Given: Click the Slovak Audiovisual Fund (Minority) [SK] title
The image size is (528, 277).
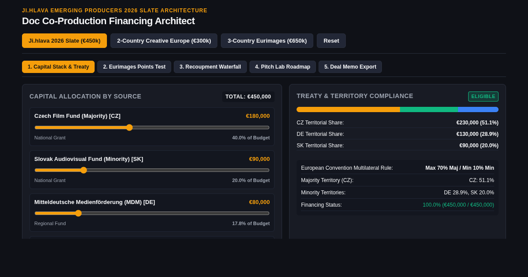Looking at the screenshot, I should (x=89, y=159).
